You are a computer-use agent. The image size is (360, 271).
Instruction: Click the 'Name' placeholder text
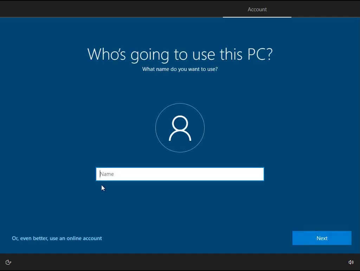[x=107, y=174]
